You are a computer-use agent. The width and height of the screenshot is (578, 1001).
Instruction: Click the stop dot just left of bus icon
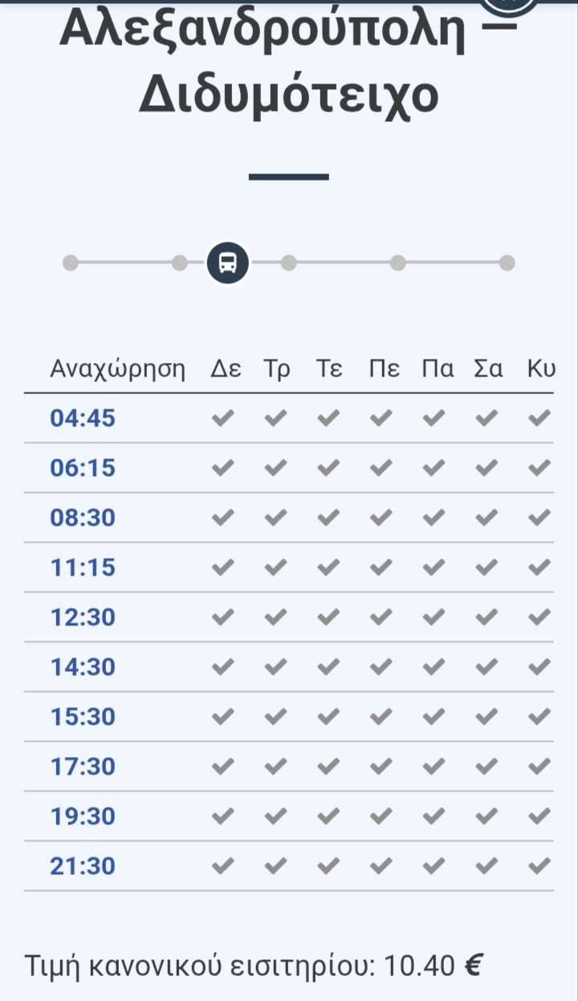click(x=180, y=262)
